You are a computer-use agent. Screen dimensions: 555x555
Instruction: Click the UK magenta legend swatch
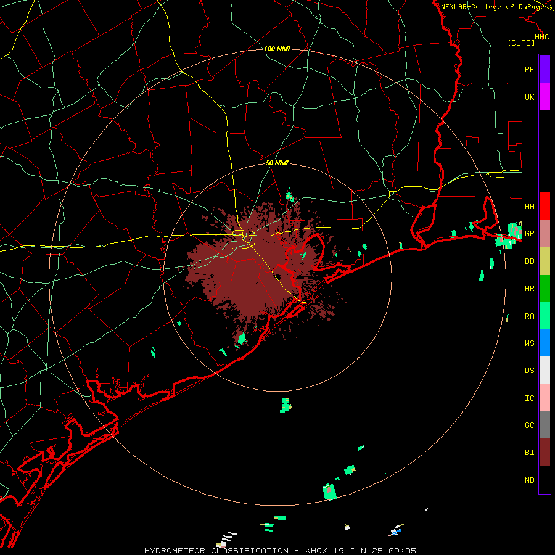pos(545,97)
